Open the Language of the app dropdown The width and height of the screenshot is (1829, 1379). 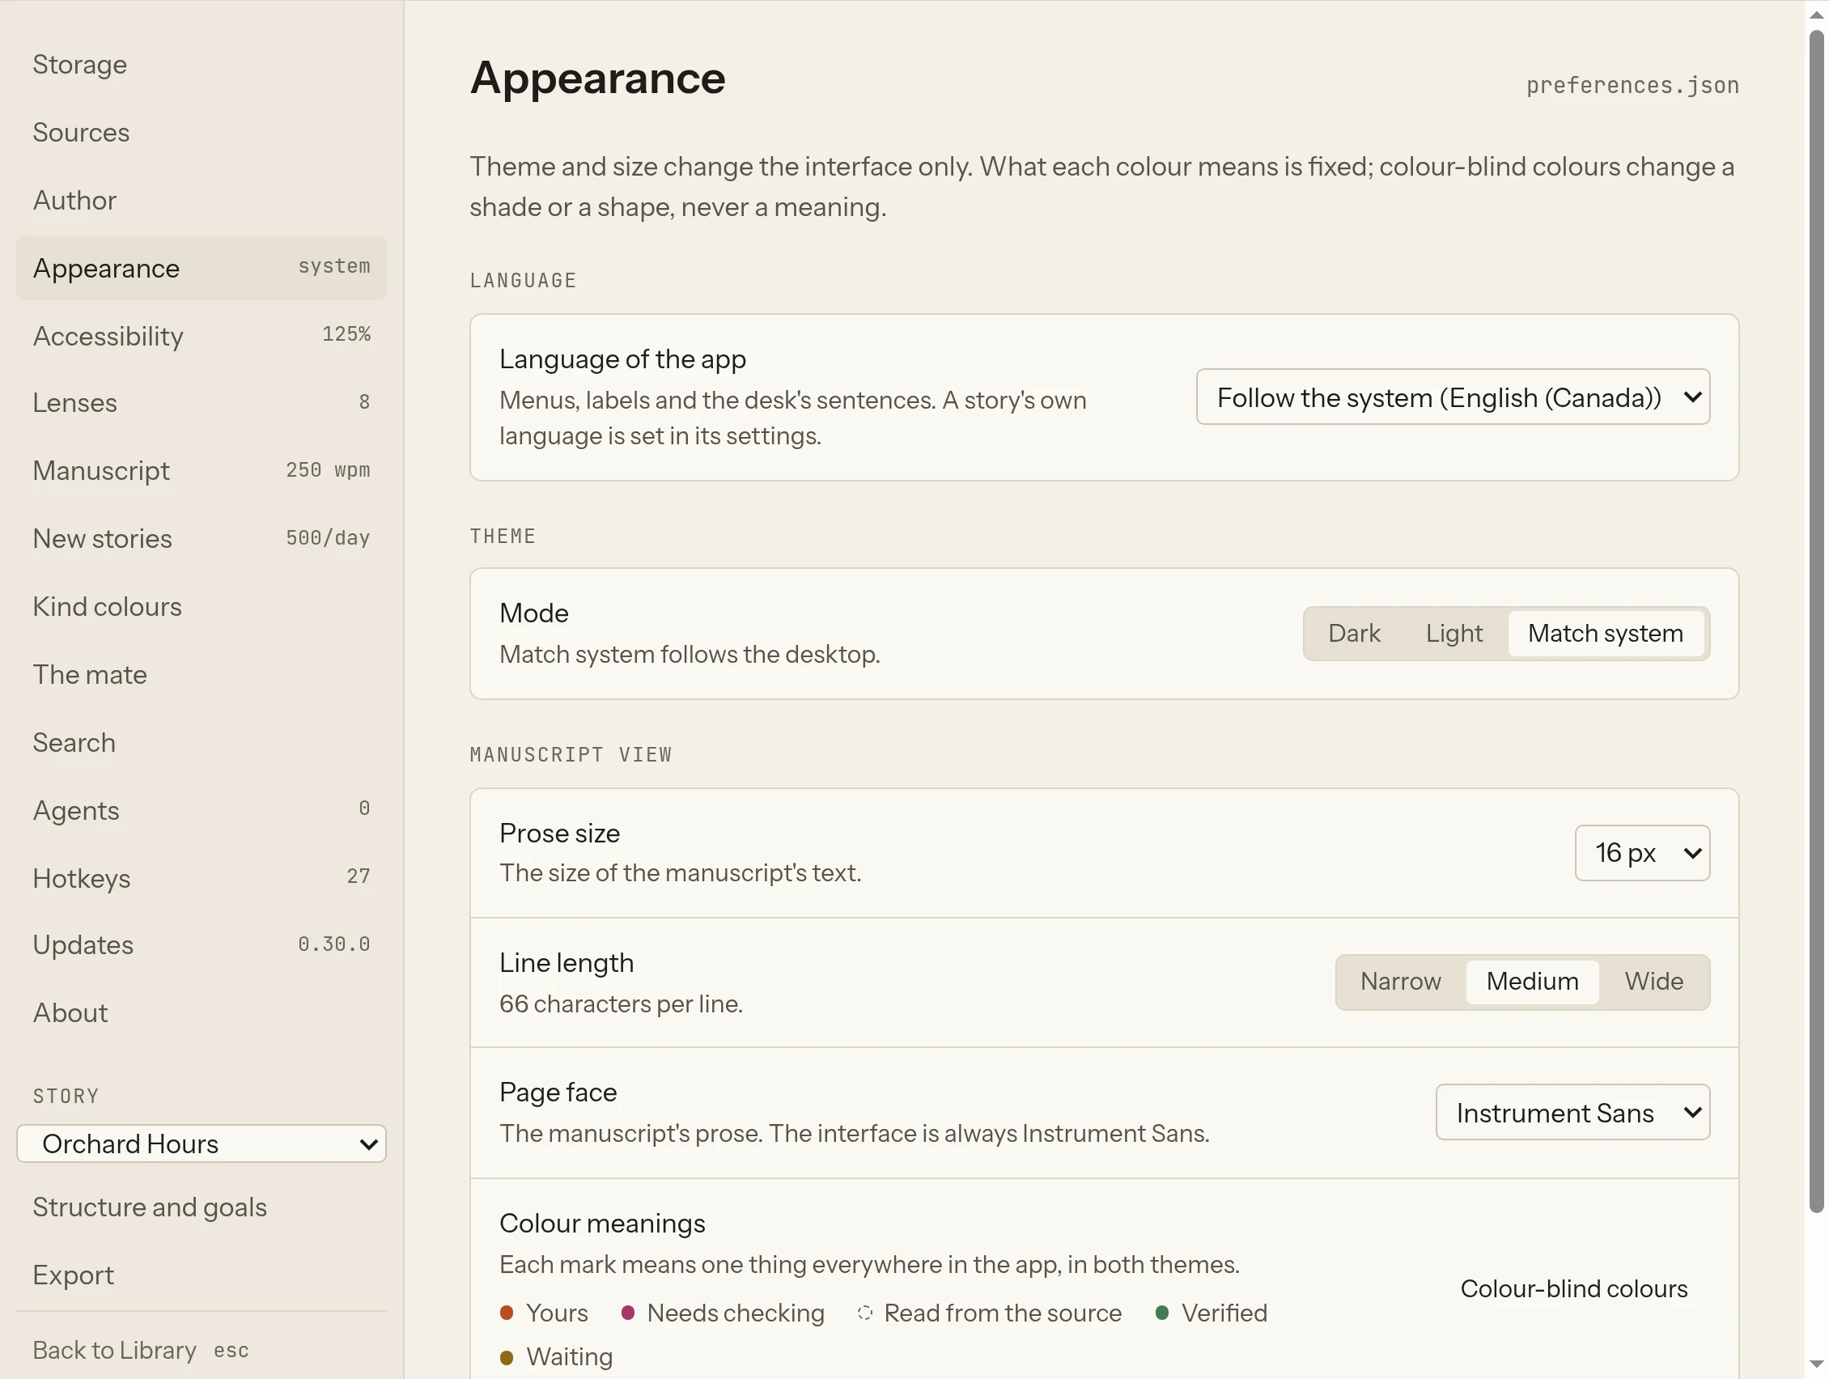pos(1453,397)
